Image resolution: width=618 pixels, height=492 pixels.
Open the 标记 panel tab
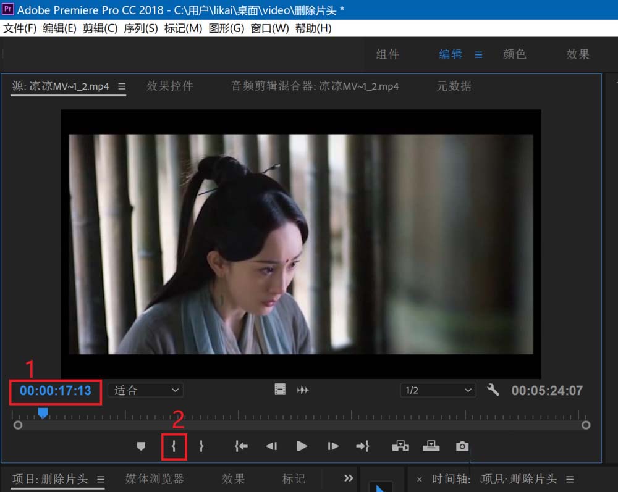click(x=294, y=479)
